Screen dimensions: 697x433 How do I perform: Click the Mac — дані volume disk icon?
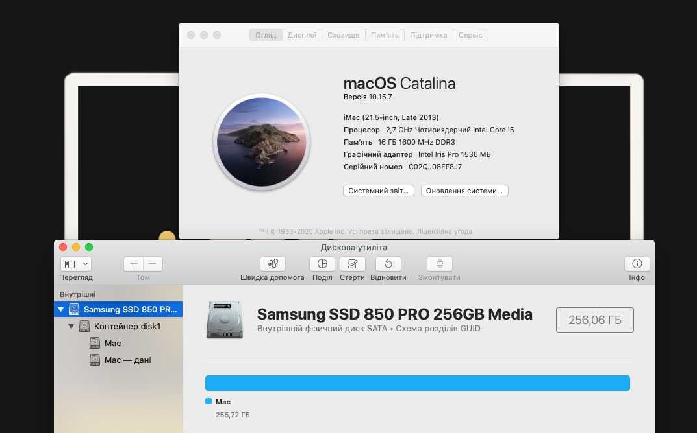coord(95,360)
